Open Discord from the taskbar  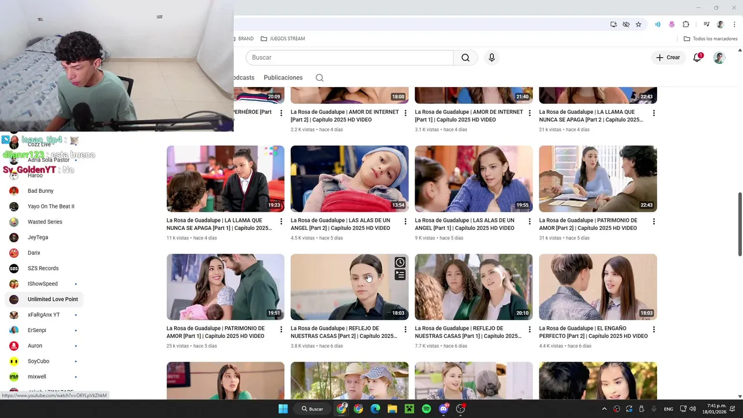pyautogui.click(x=444, y=409)
